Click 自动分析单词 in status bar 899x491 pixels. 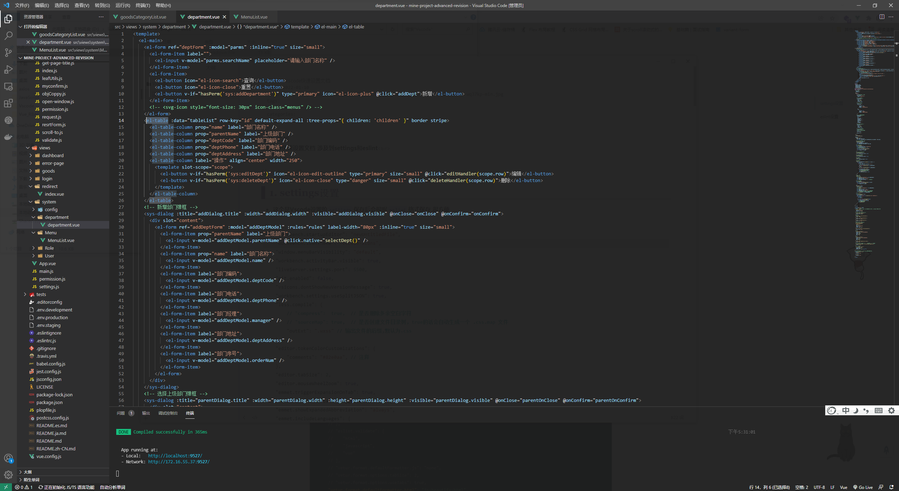point(112,487)
